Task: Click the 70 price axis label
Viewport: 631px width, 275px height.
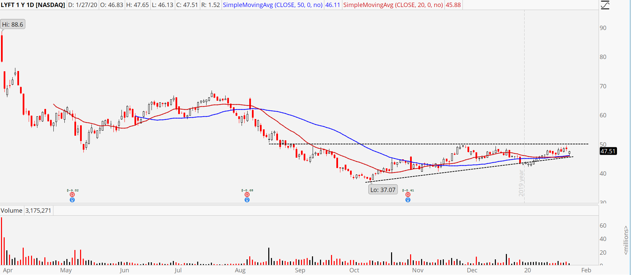Action: 603,86
